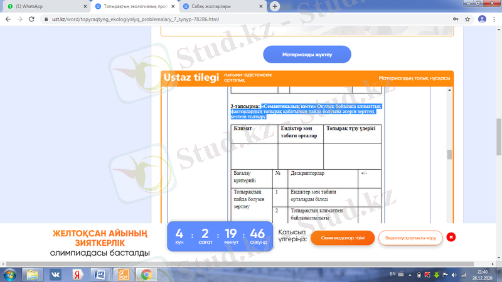Viewport: 502px width, 282px height.
Task: Close the red X on olympiad banner
Action: pos(451,238)
